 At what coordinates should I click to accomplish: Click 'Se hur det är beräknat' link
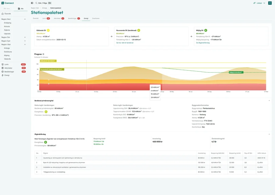(125, 43)
